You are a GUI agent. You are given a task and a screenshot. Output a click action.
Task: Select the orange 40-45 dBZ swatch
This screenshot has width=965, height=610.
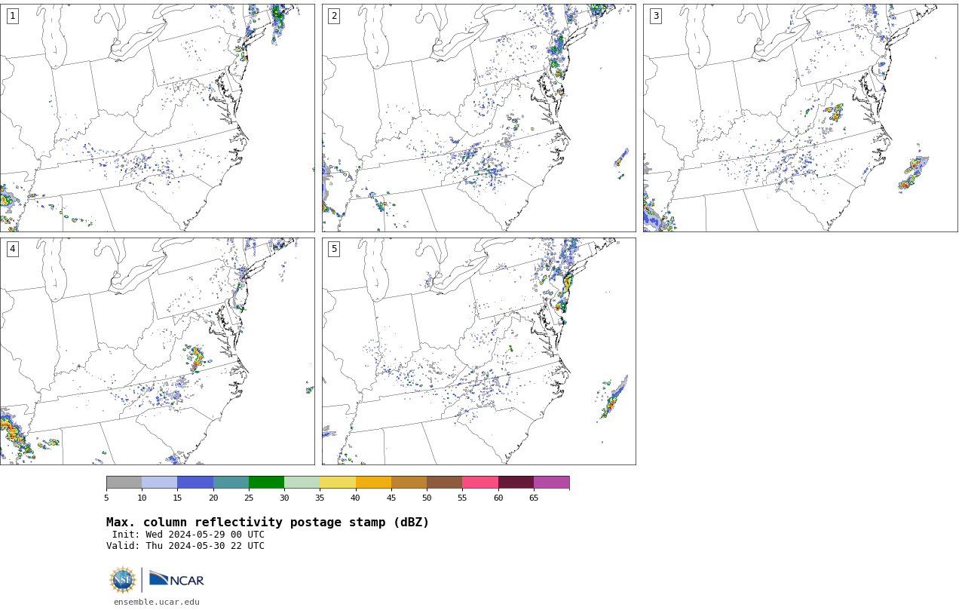(x=373, y=483)
